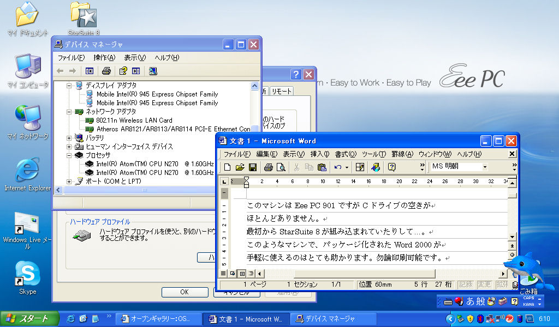Print the document from Word's toolbar
This screenshot has height=327, width=559.
(269, 167)
